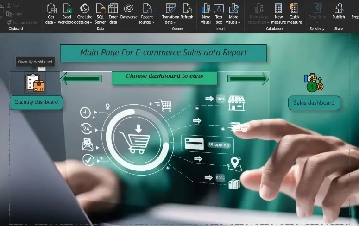This screenshot has width=359, height=226.
Task: Open Enter data table dialog
Action: coord(113,14)
